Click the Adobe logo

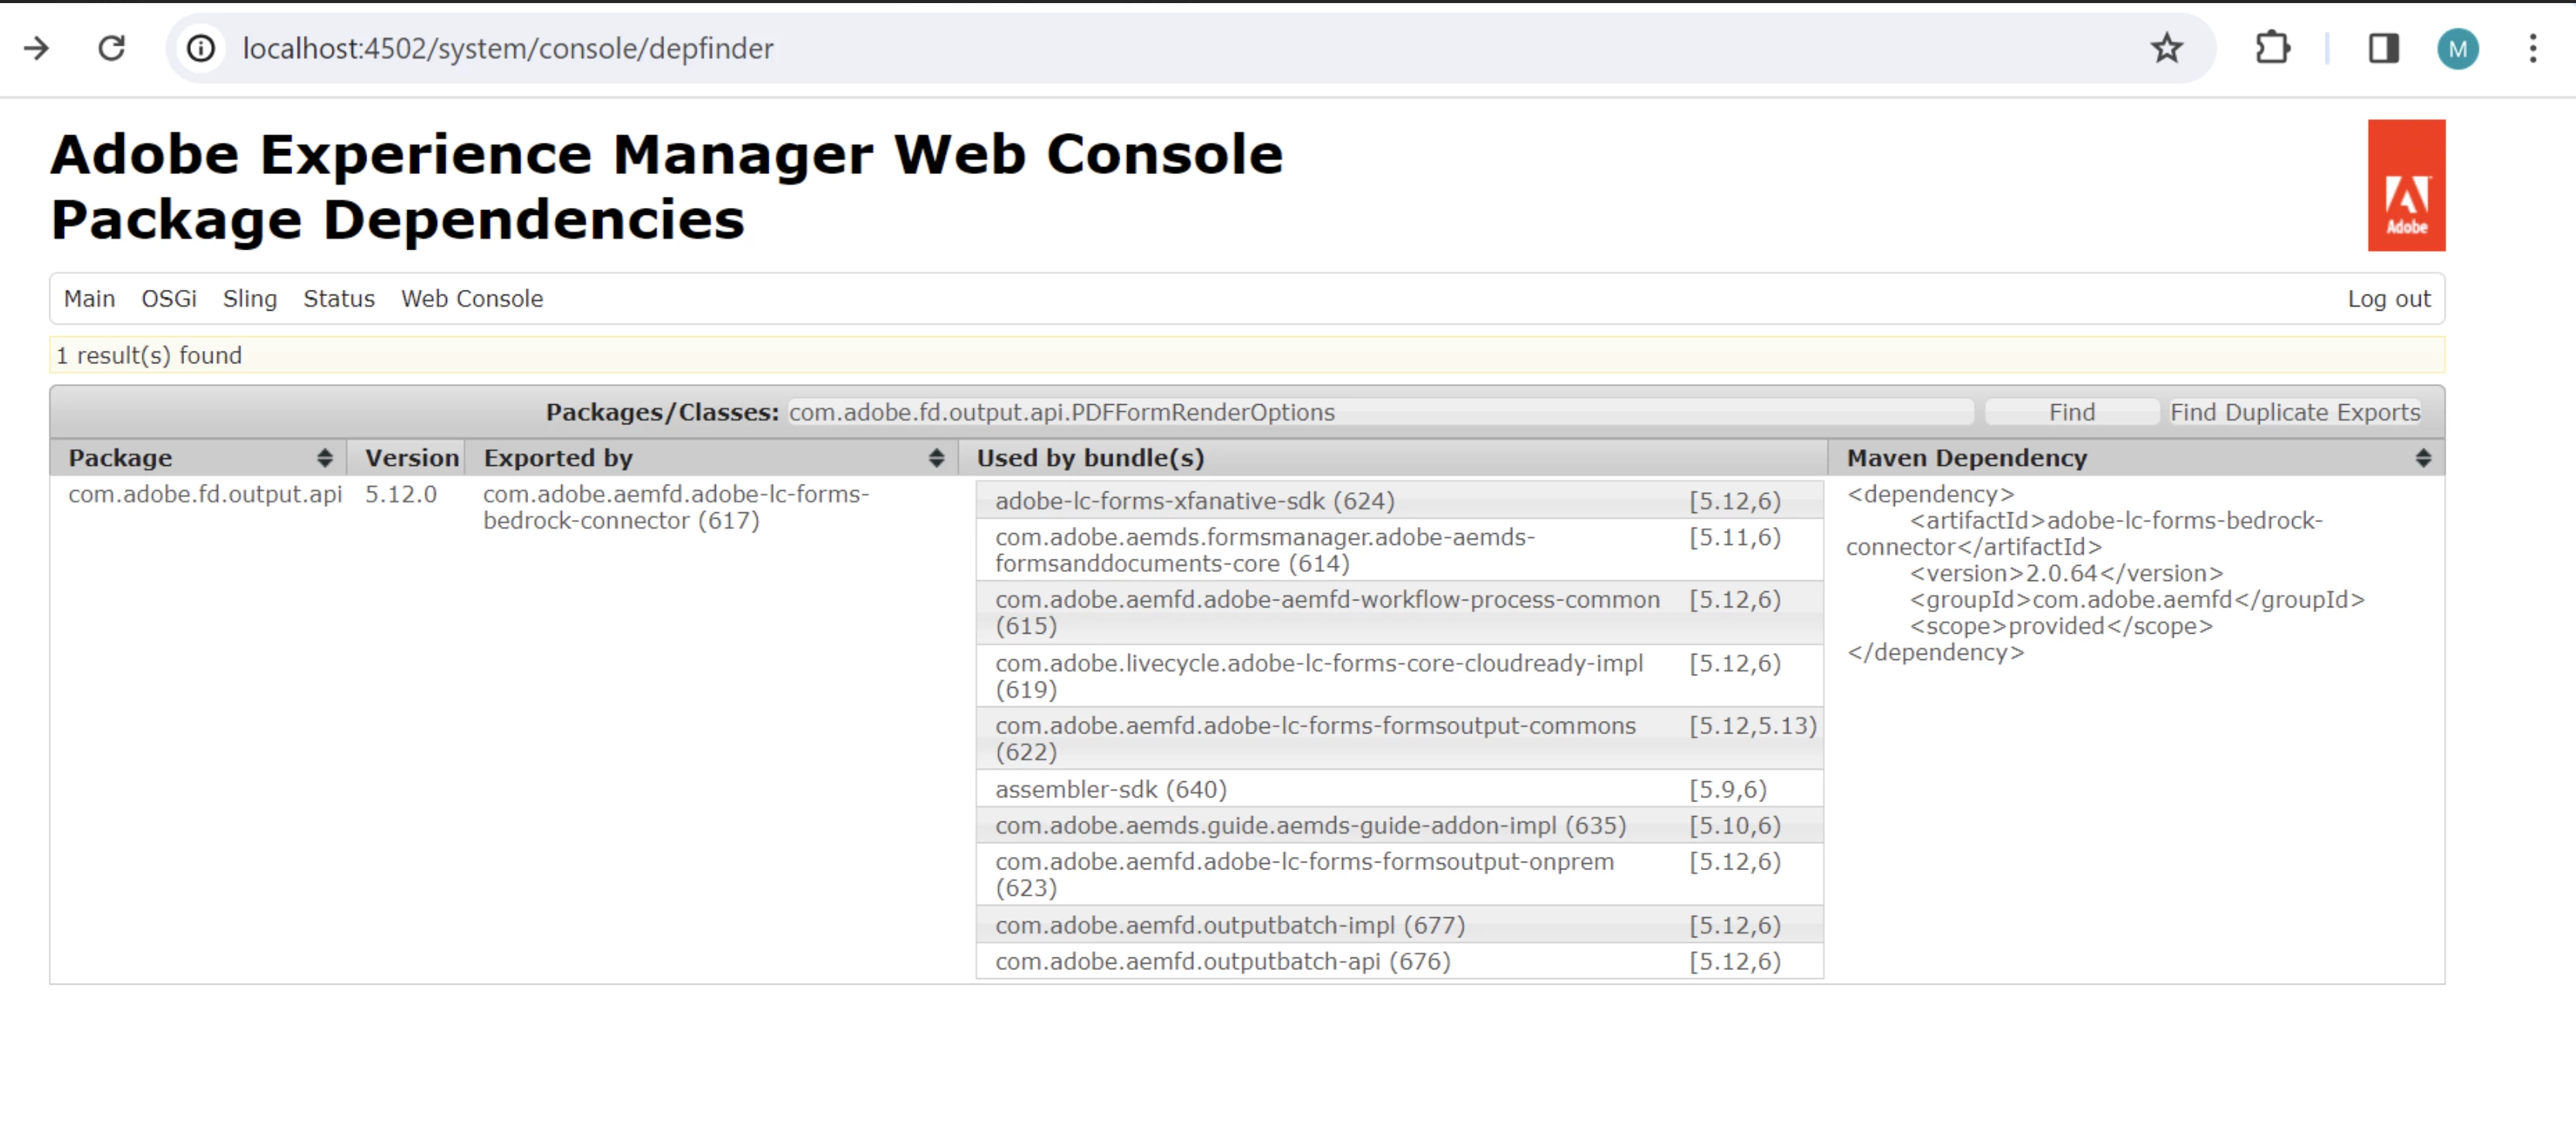(2405, 185)
